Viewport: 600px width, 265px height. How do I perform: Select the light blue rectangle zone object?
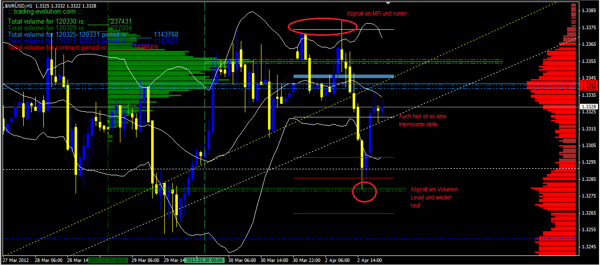[x=343, y=77]
